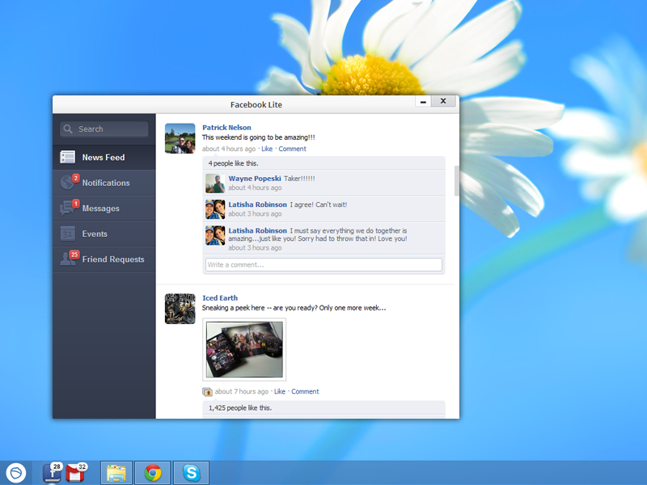This screenshot has height=485, width=647.
Task: Click 'about 4 hours ago' on Patrick's post
Action: tap(229, 149)
